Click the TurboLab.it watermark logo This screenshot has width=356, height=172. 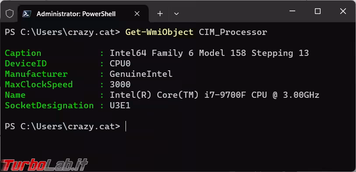pyautogui.click(x=44, y=165)
